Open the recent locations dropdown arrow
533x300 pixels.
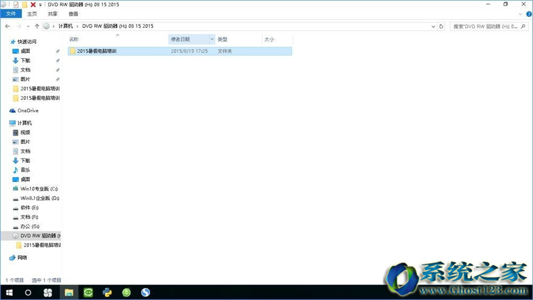[28, 26]
